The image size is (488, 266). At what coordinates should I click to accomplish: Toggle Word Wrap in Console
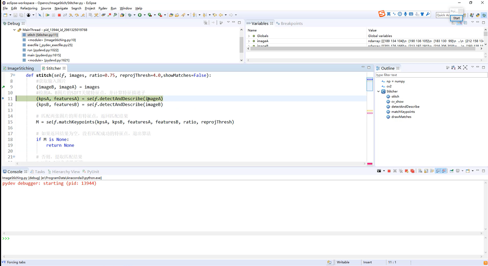click(432, 171)
